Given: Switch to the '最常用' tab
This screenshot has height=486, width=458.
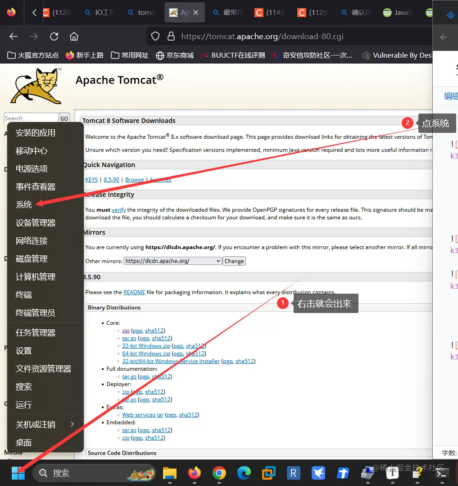Looking at the screenshot, I should coord(228,13).
